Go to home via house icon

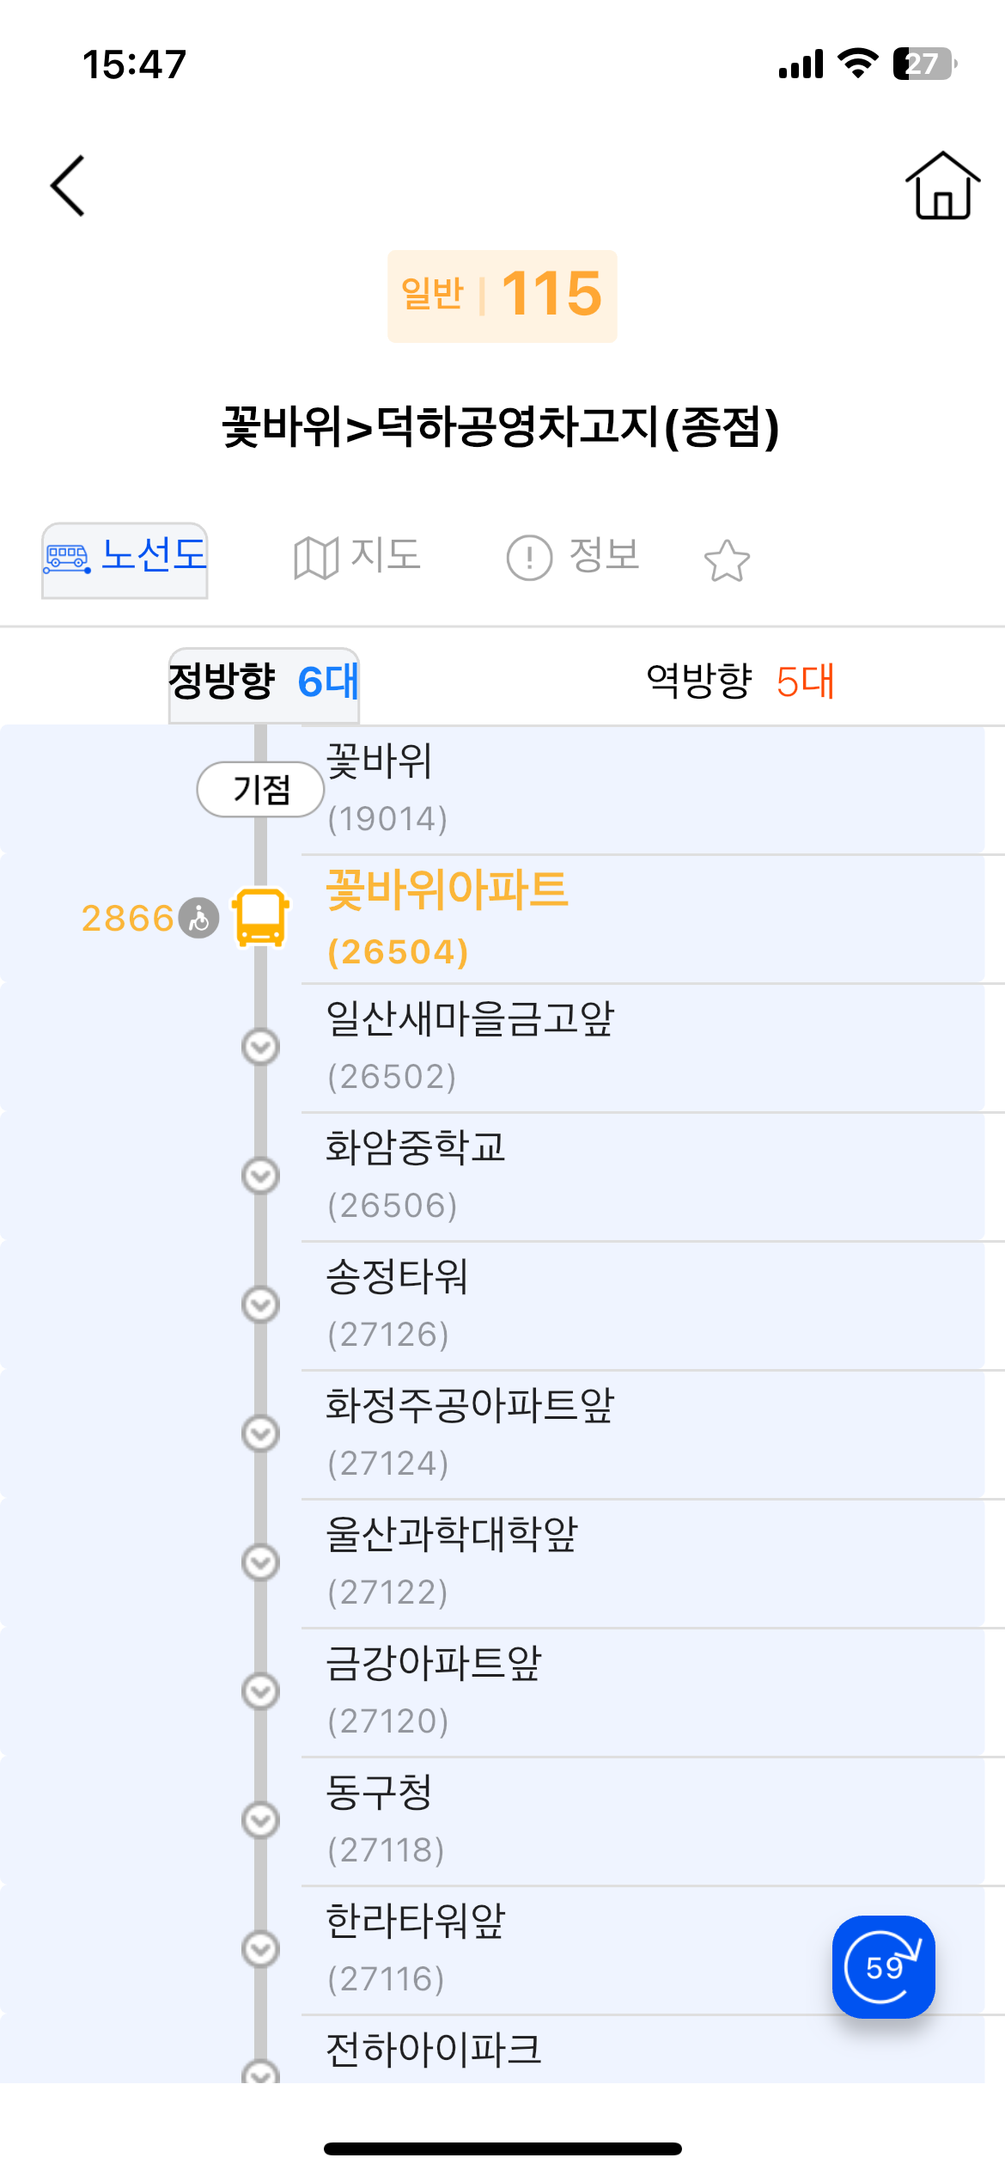pyautogui.click(x=942, y=186)
